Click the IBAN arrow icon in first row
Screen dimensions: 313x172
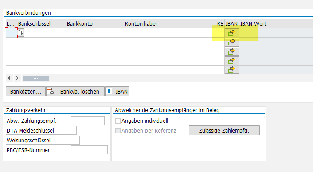coord(231,33)
